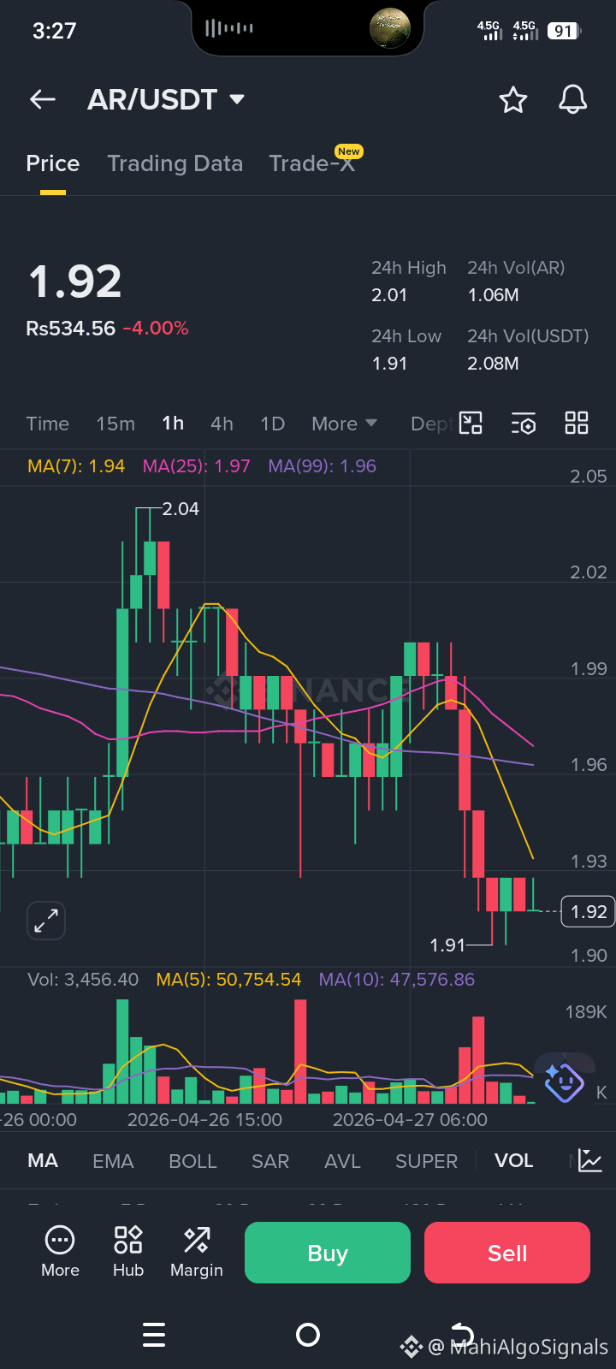The width and height of the screenshot is (616, 1369).
Task: Click the Rs534.56 converted price
Action: click(70, 329)
